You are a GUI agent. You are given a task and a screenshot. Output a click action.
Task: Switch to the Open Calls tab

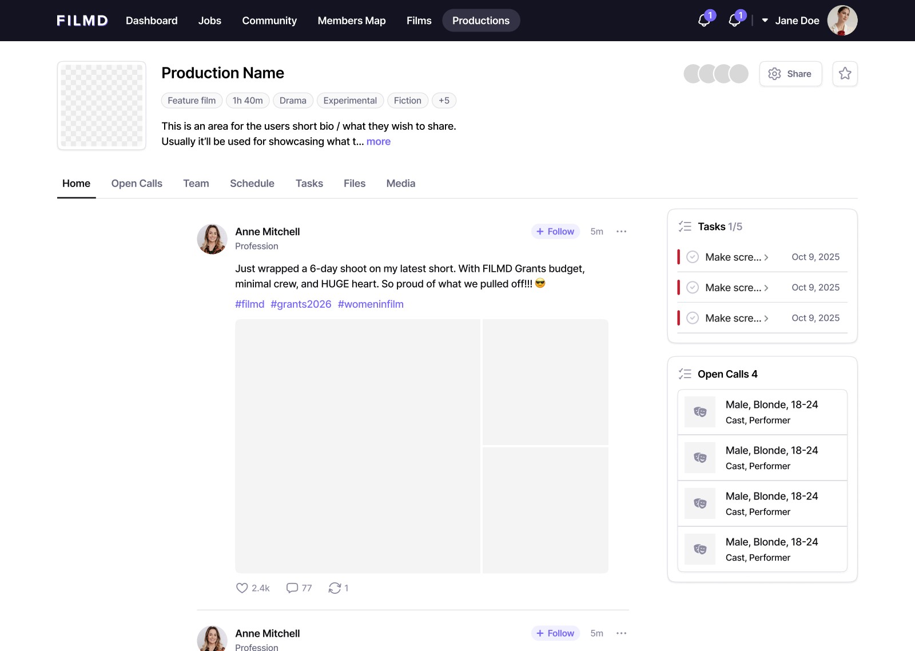tap(137, 184)
